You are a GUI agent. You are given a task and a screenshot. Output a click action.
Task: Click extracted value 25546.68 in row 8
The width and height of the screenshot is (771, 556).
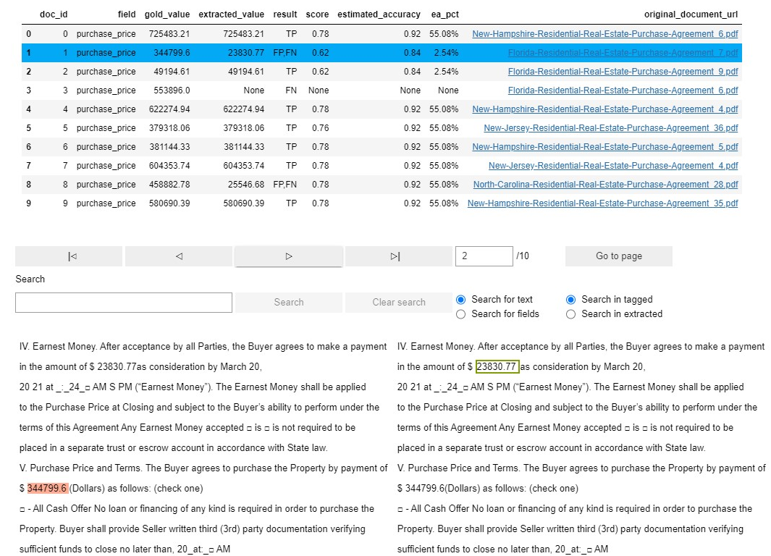pyautogui.click(x=246, y=185)
